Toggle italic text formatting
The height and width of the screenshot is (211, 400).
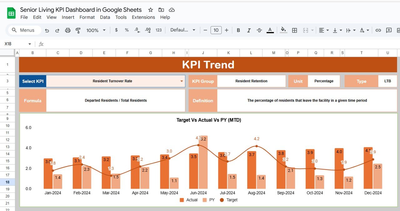[249, 30]
